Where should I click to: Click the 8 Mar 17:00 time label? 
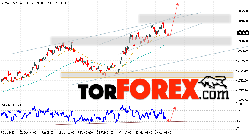click(x=124, y=132)
